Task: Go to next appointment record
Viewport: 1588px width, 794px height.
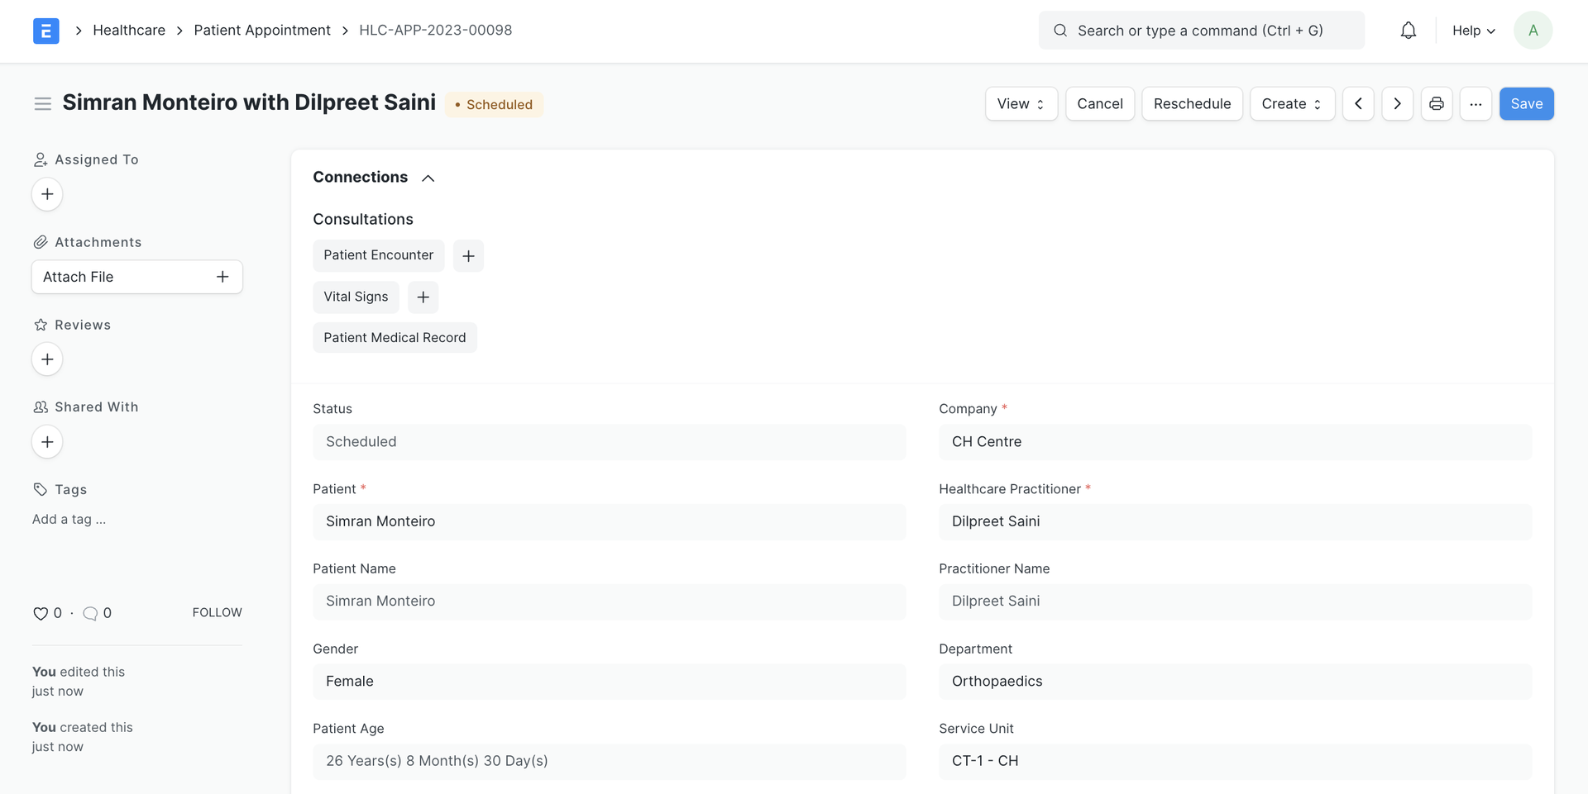Action: tap(1397, 104)
